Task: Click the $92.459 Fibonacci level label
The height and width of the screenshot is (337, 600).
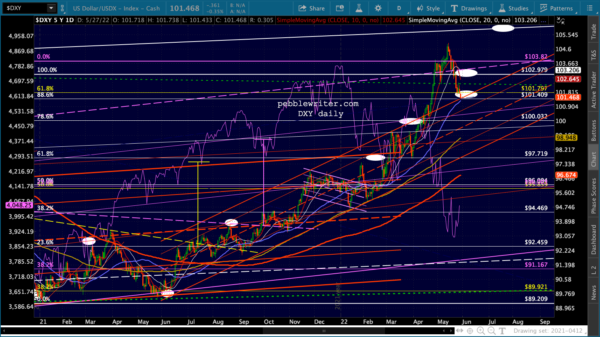Action: (536, 242)
